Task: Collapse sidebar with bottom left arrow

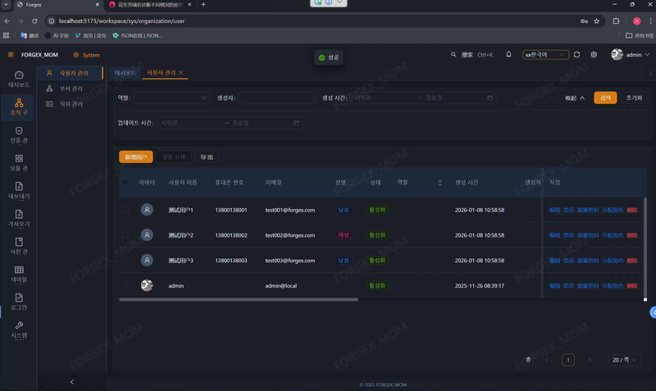Action: [72, 382]
